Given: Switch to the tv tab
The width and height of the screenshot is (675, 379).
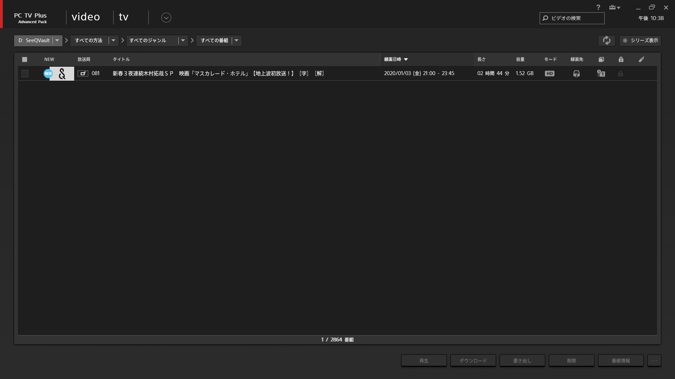Looking at the screenshot, I should click(124, 17).
